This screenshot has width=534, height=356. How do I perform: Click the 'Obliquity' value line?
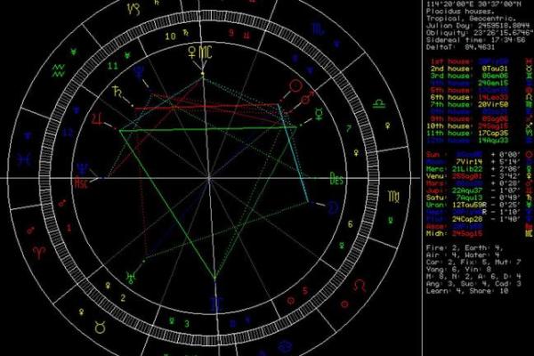click(x=480, y=33)
